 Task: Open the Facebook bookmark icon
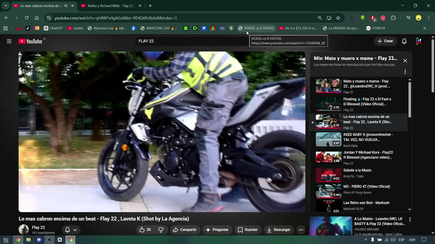point(133,28)
